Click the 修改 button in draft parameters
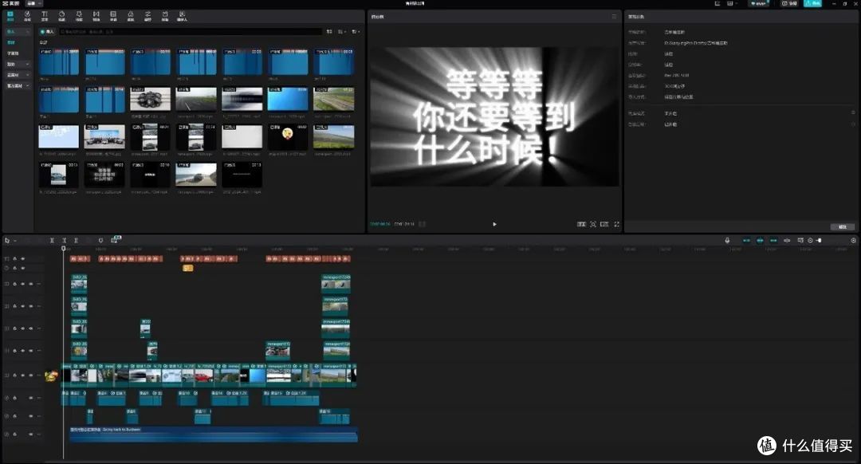This screenshot has width=861, height=464. pos(843,226)
